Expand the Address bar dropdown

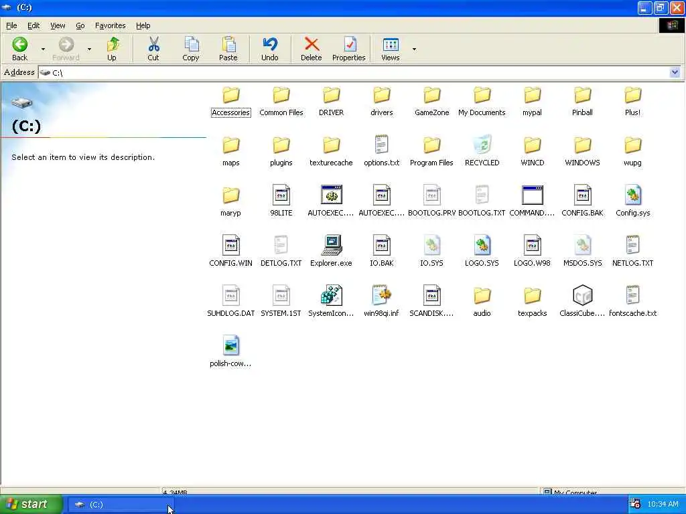[x=675, y=72]
